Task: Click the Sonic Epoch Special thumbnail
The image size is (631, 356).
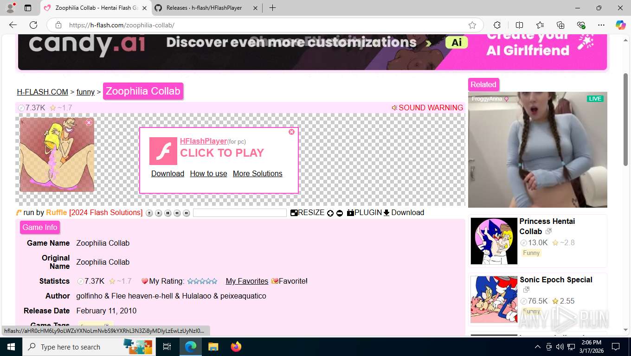Action: pos(494,299)
